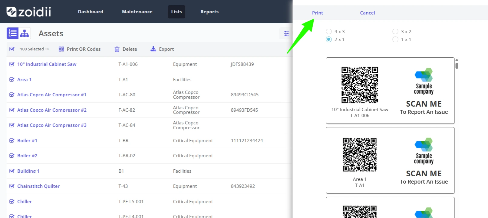The height and width of the screenshot is (218, 488).
Task: Expand the 100 Selected arrow
Action: 47,49
